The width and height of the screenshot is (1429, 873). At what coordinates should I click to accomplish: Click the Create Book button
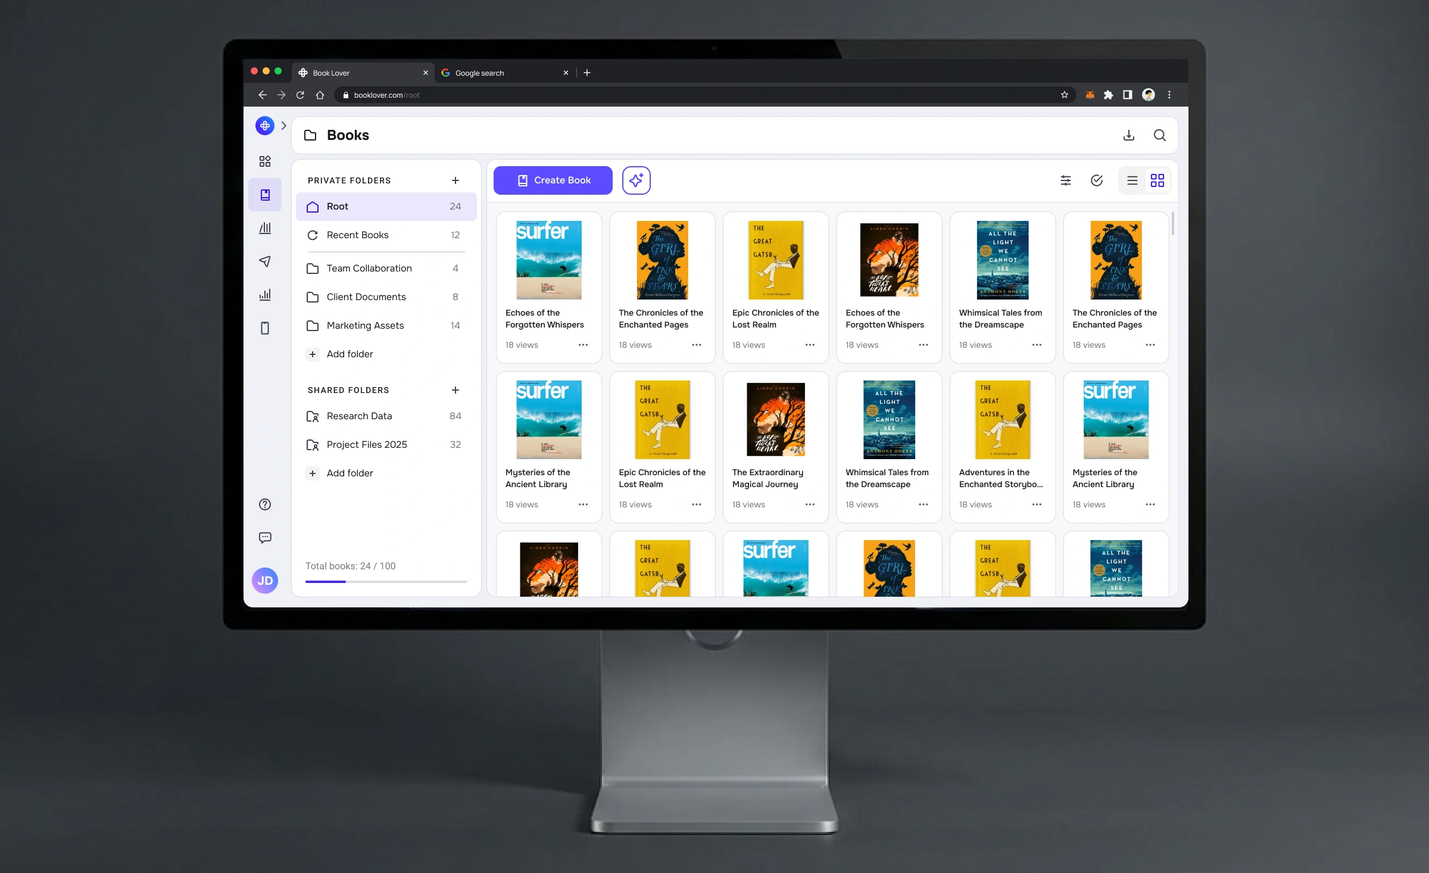click(553, 180)
